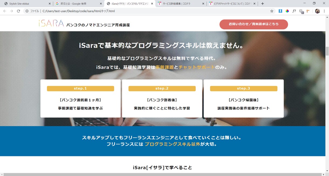Viewport: 329px width, 176px height.
Task: Open the Chrome profile avatar
Action: [317, 11]
